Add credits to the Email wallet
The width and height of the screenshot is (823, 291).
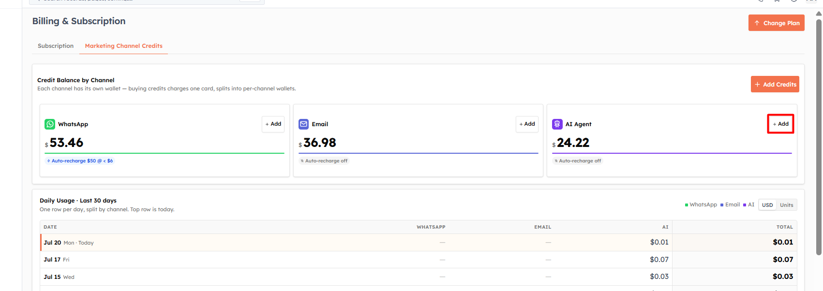pyautogui.click(x=527, y=124)
